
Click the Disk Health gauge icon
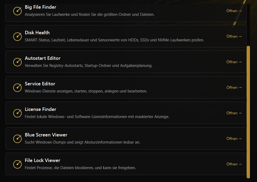tap(17, 37)
